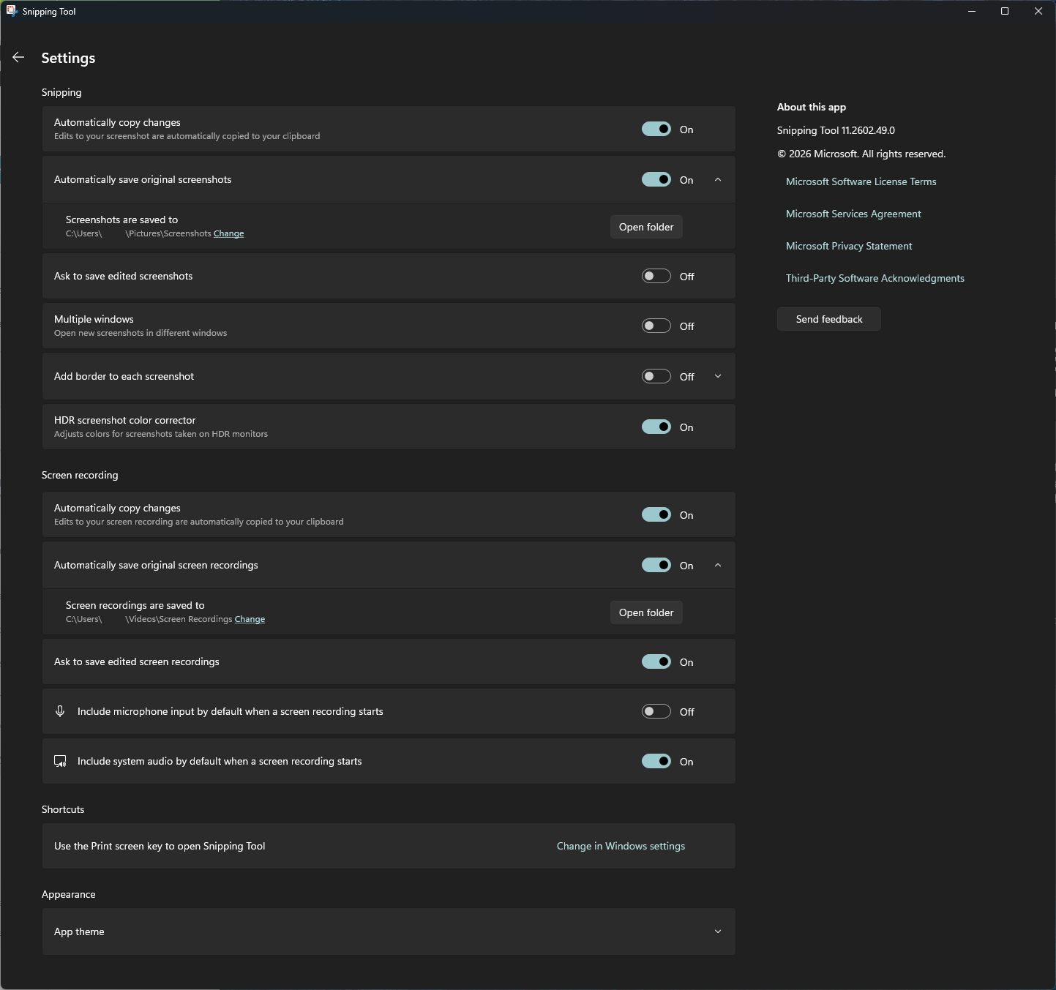Open folder where screen recordings are saved

point(646,612)
